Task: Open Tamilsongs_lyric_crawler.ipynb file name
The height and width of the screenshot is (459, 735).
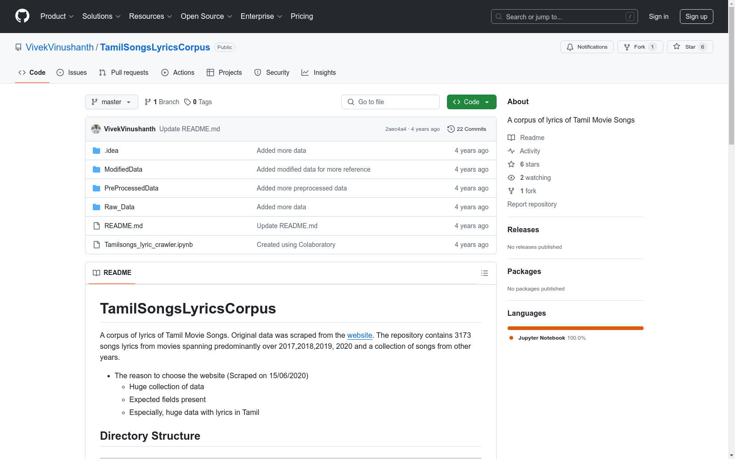Action: pyautogui.click(x=148, y=245)
